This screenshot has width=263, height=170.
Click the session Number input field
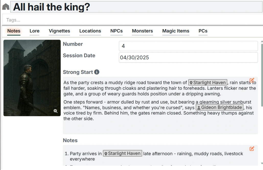click(188, 46)
